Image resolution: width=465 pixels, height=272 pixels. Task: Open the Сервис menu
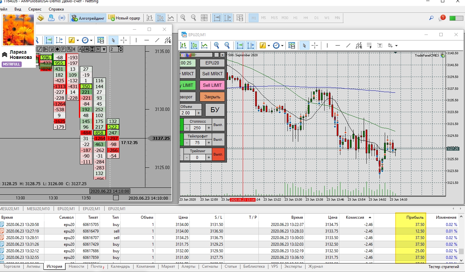point(35,9)
